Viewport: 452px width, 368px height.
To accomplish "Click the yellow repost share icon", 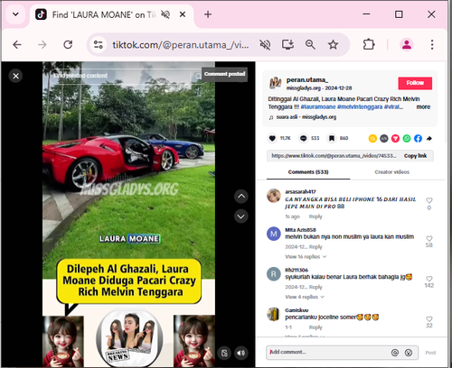I will click(372, 138).
